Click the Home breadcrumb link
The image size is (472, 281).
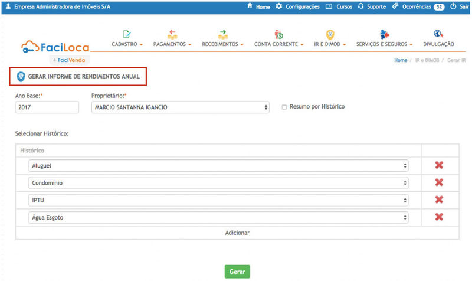pos(401,61)
